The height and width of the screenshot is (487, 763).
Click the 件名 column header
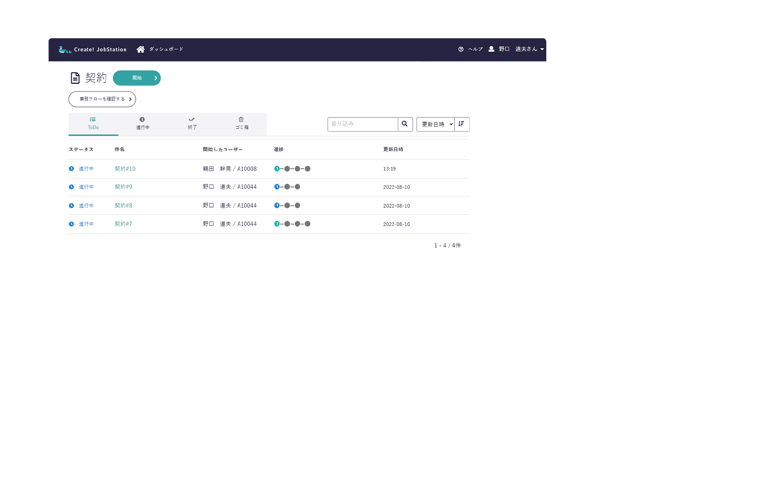(119, 150)
